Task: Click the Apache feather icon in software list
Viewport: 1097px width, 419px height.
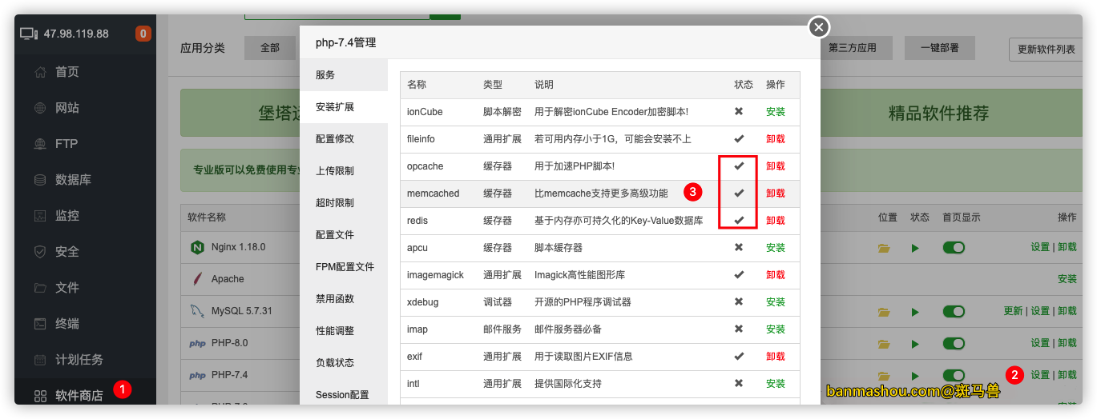Action: [196, 279]
